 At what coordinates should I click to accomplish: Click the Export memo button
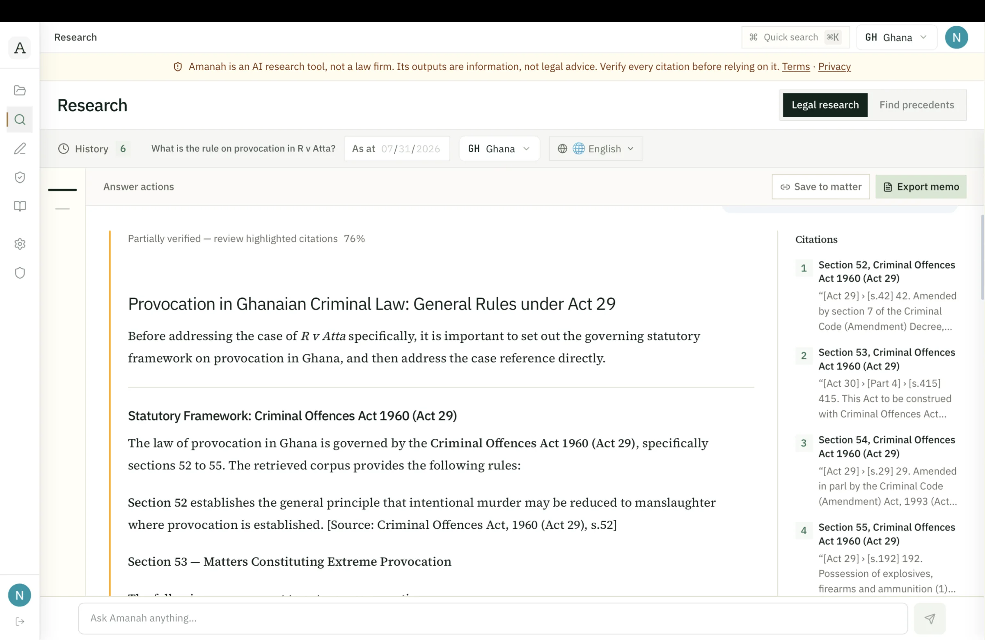[x=921, y=187]
